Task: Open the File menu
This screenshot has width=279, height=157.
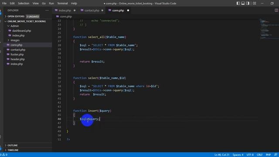Action: (x=4, y=3)
